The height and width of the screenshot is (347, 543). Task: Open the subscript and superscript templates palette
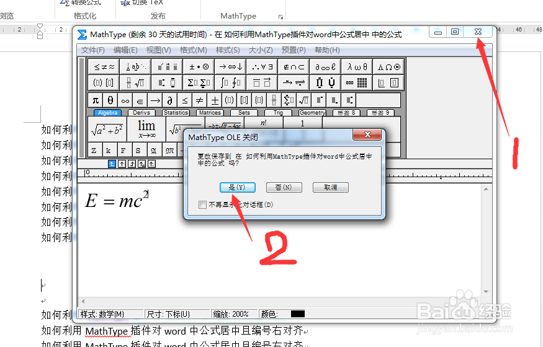[167, 82]
